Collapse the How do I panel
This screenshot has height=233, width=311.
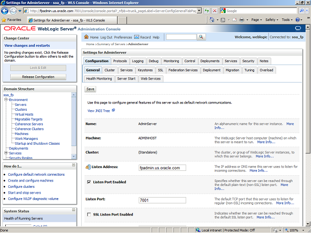pyautogui.click(x=73, y=166)
